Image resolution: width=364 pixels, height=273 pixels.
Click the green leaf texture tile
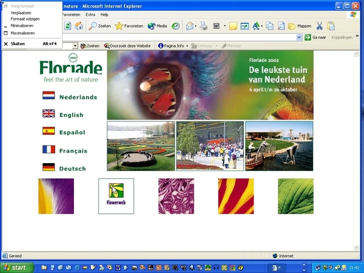point(296,196)
